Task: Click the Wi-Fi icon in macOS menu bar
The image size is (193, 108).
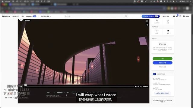Action: [168, 1]
